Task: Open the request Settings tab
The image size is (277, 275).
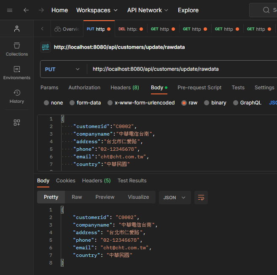Action: 264,88
